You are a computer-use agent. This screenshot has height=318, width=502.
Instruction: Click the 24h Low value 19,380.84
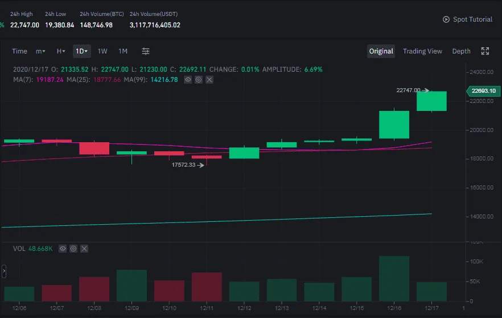point(60,25)
